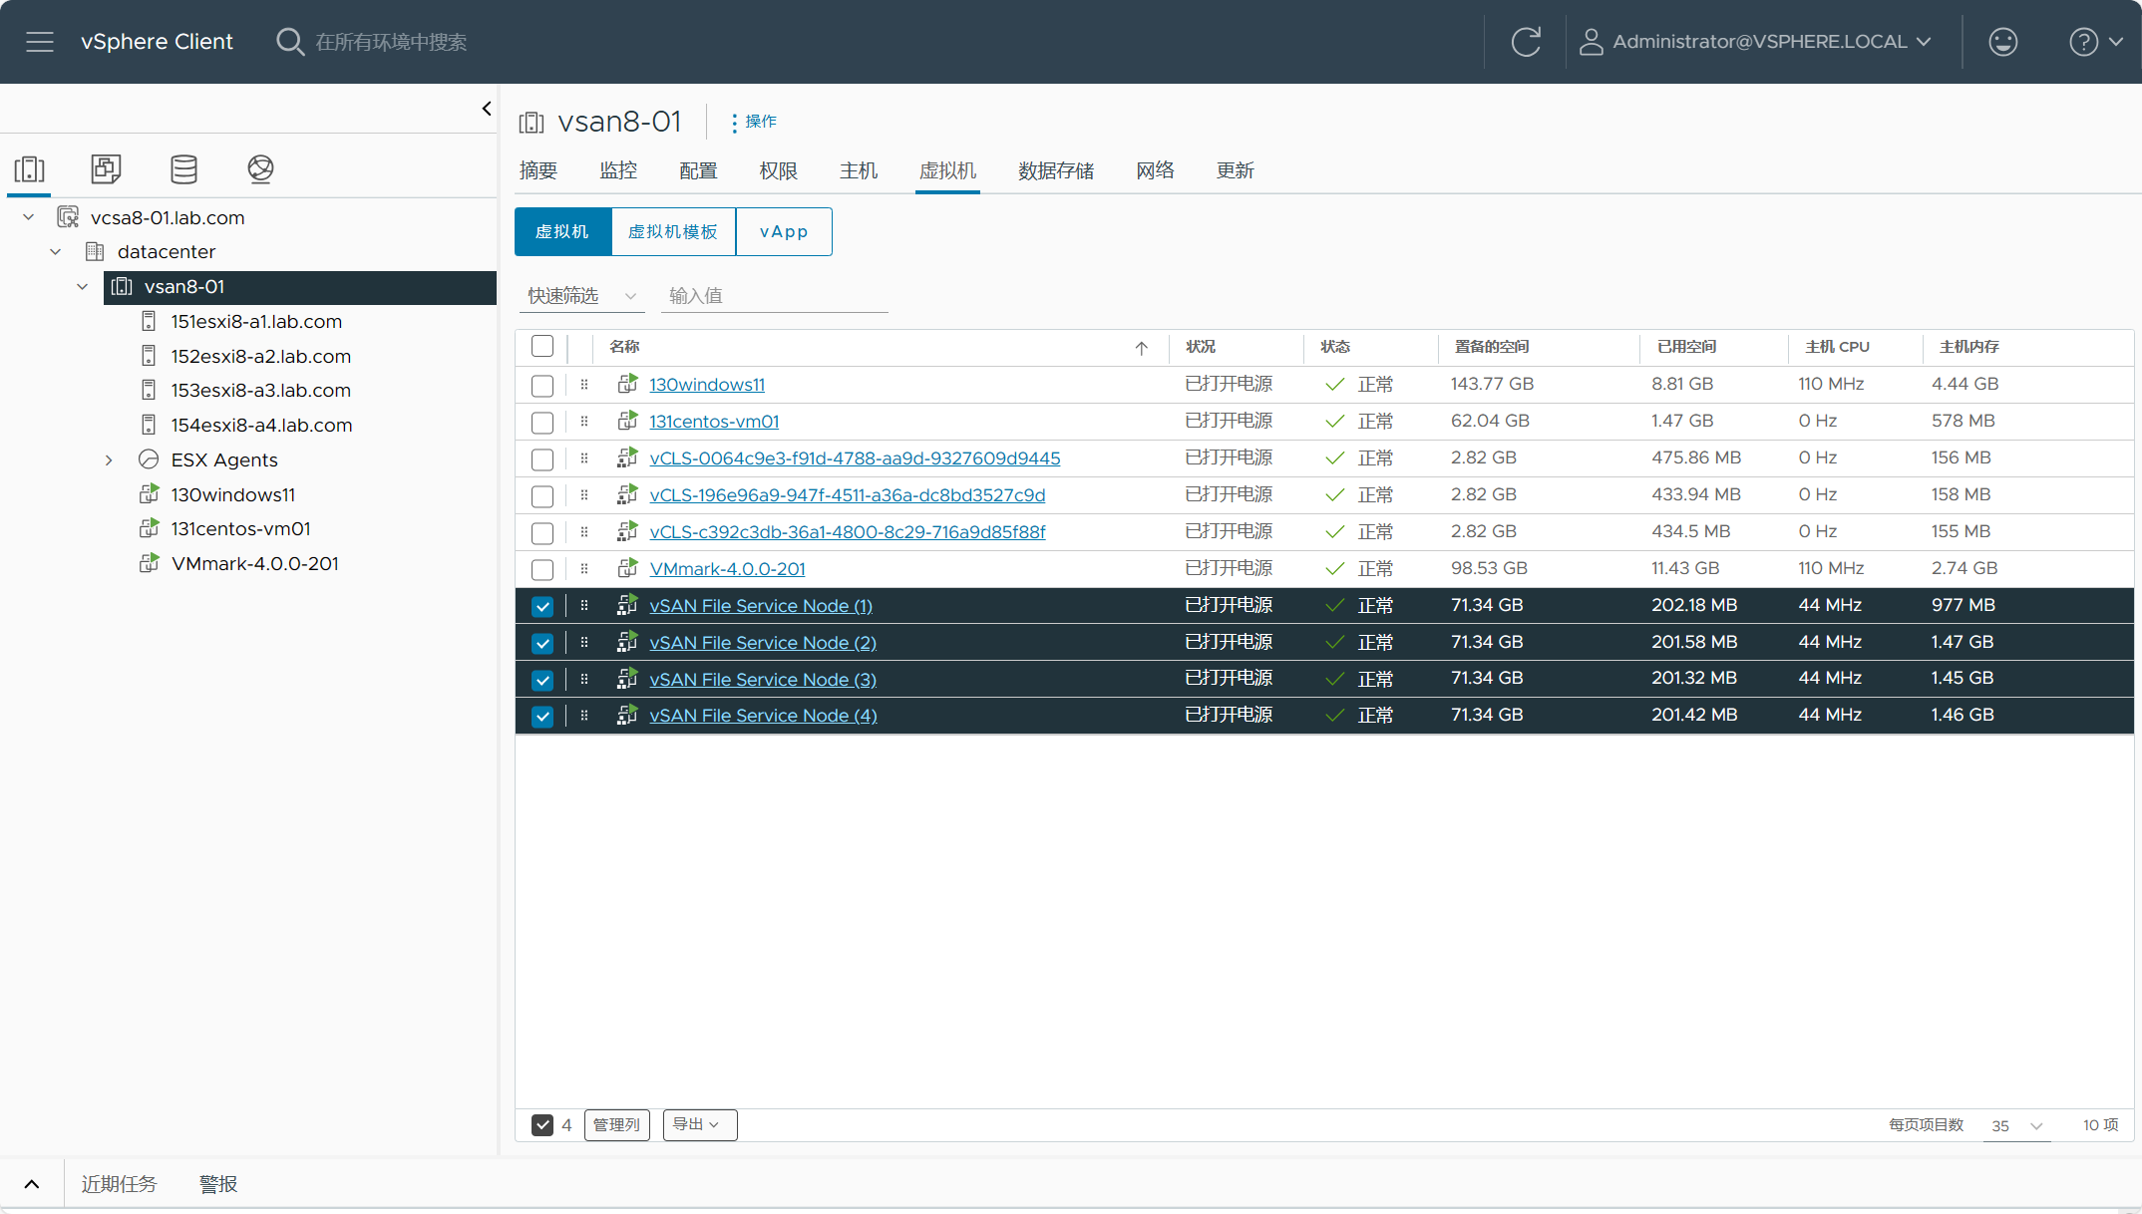Screen dimensions: 2142x1214
Task: Switch to the 摘要 summary tab
Action: (538, 170)
